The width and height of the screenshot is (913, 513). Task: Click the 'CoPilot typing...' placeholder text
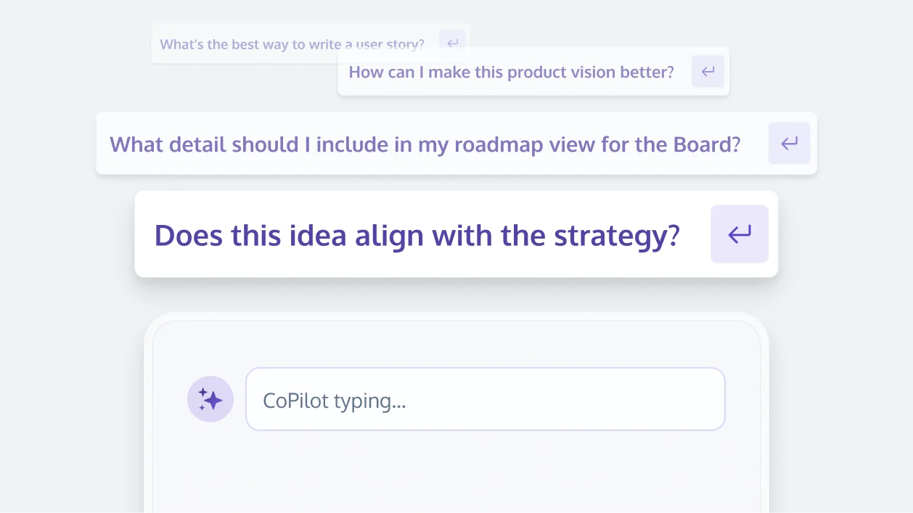pos(334,401)
